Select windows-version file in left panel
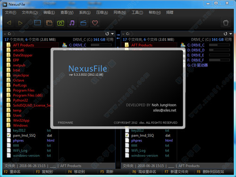Image resolution: width=236 pixels, height=177 pixels. 26,156
